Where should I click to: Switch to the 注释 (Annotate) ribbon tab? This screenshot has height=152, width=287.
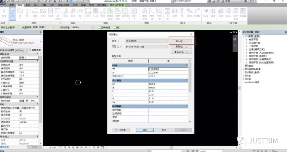(44, 5)
